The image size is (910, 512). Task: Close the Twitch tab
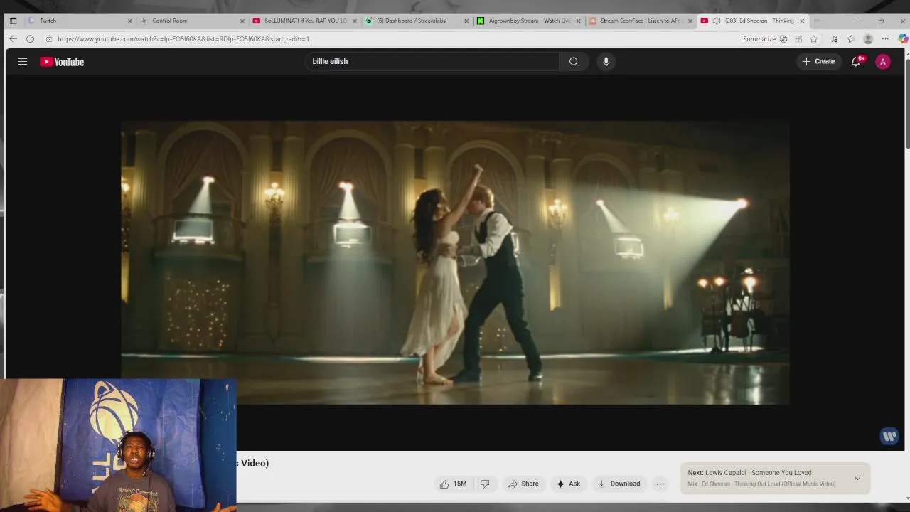click(x=129, y=21)
